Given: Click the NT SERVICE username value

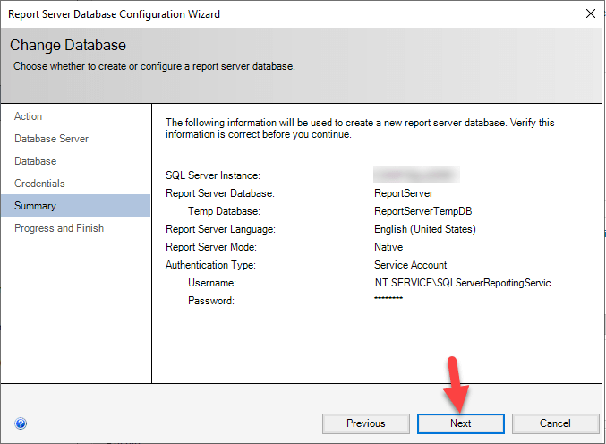Looking at the screenshot, I should point(466,283).
